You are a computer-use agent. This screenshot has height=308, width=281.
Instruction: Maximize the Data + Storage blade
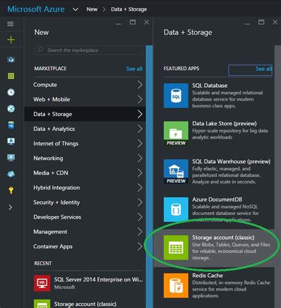click(261, 22)
